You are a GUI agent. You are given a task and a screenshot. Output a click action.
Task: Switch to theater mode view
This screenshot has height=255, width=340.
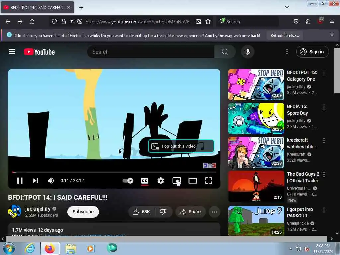point(193,181)
